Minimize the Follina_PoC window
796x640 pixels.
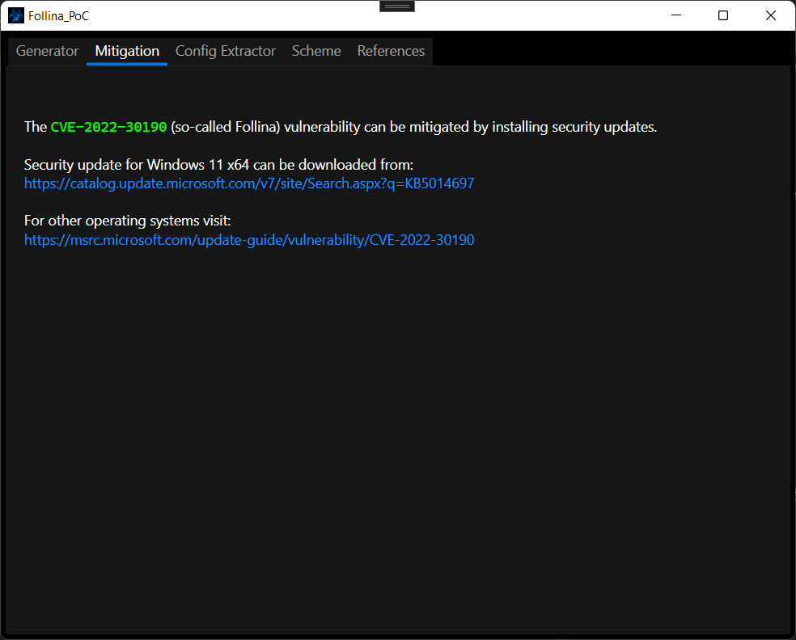click(676, 15)
